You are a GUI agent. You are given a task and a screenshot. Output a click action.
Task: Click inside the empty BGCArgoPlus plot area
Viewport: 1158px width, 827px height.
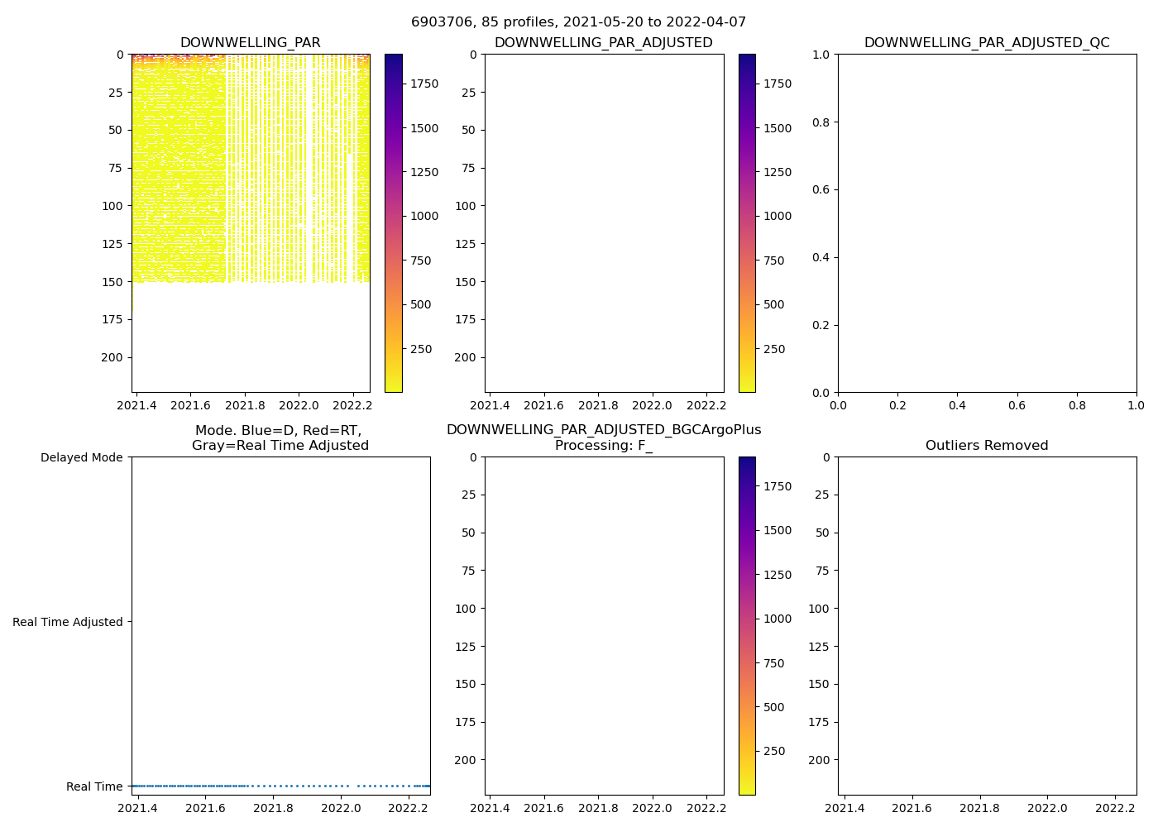(x=605, y=626)
